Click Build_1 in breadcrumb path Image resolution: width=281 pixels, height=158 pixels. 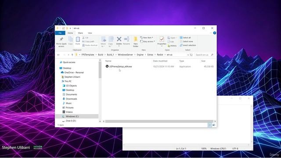coord(110,55)
